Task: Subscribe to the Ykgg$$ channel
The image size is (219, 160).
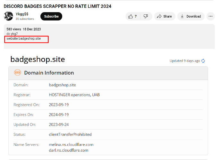Action: (51, 16)
